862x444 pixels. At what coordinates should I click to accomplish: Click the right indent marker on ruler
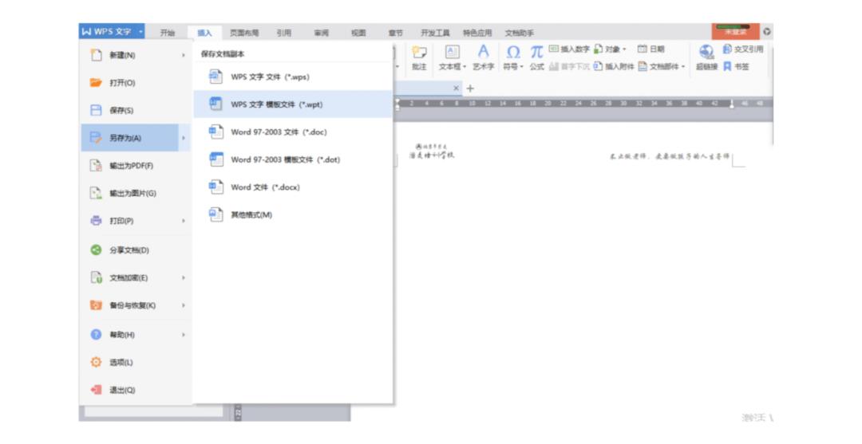[731, 104]
